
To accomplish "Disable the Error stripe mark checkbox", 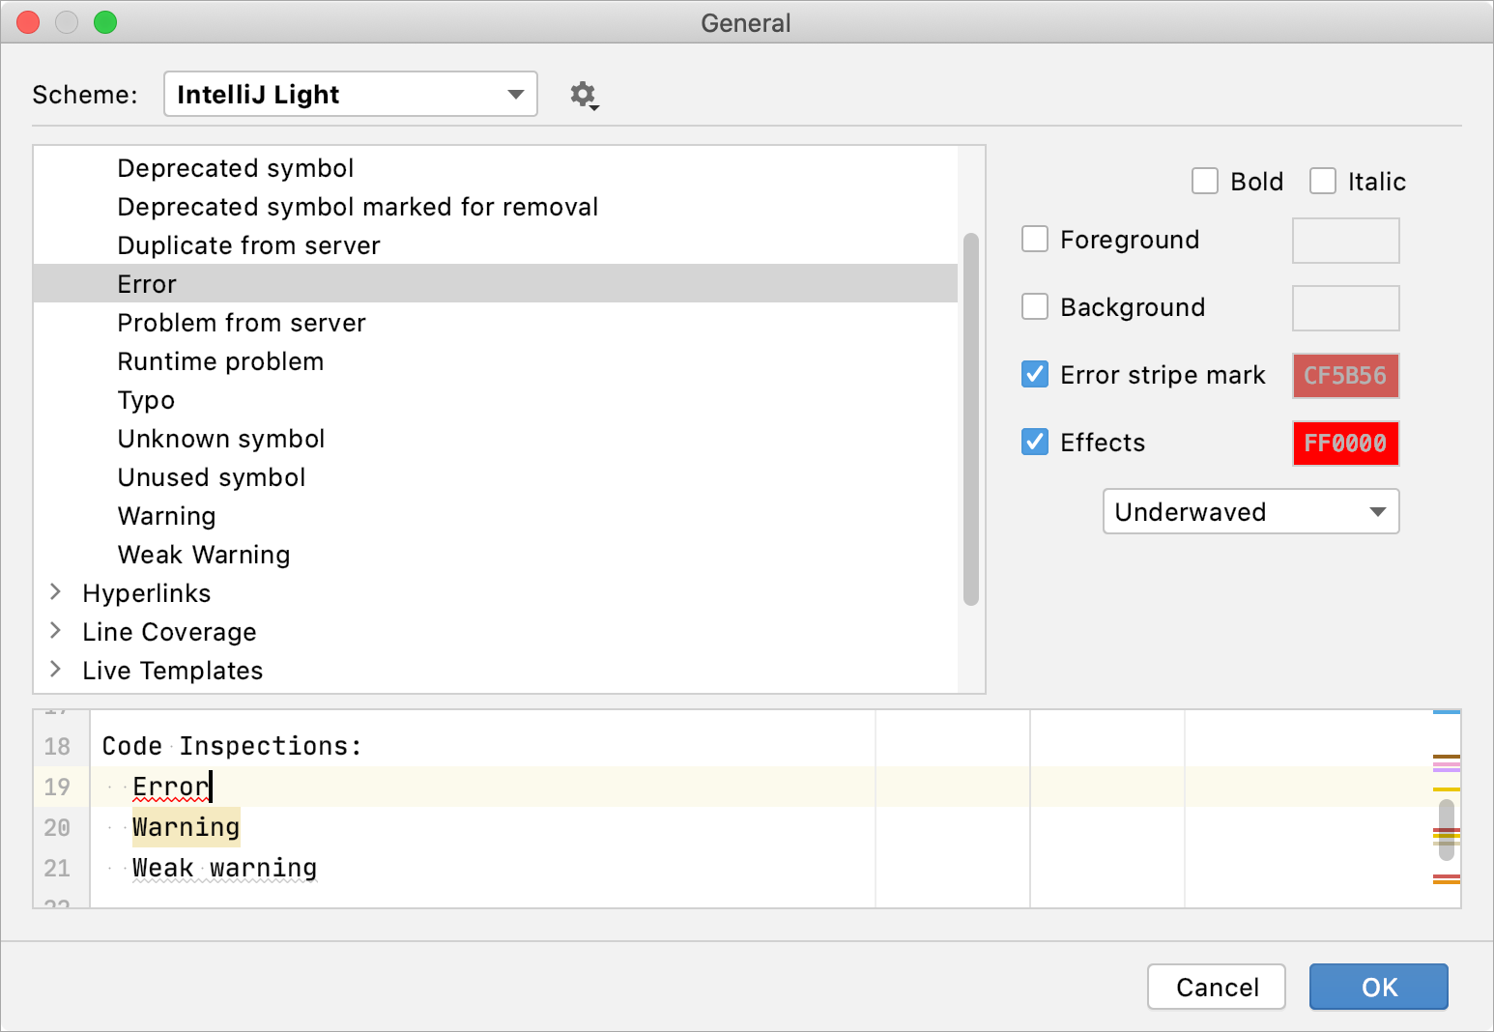I will pos(1035,375).
